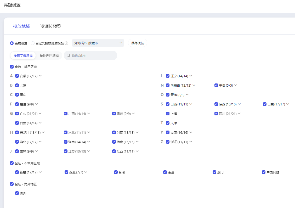The height and width of the screenshot is (208, 295).
Task: Click the 省份/城市 search input field
Action: 93,55
